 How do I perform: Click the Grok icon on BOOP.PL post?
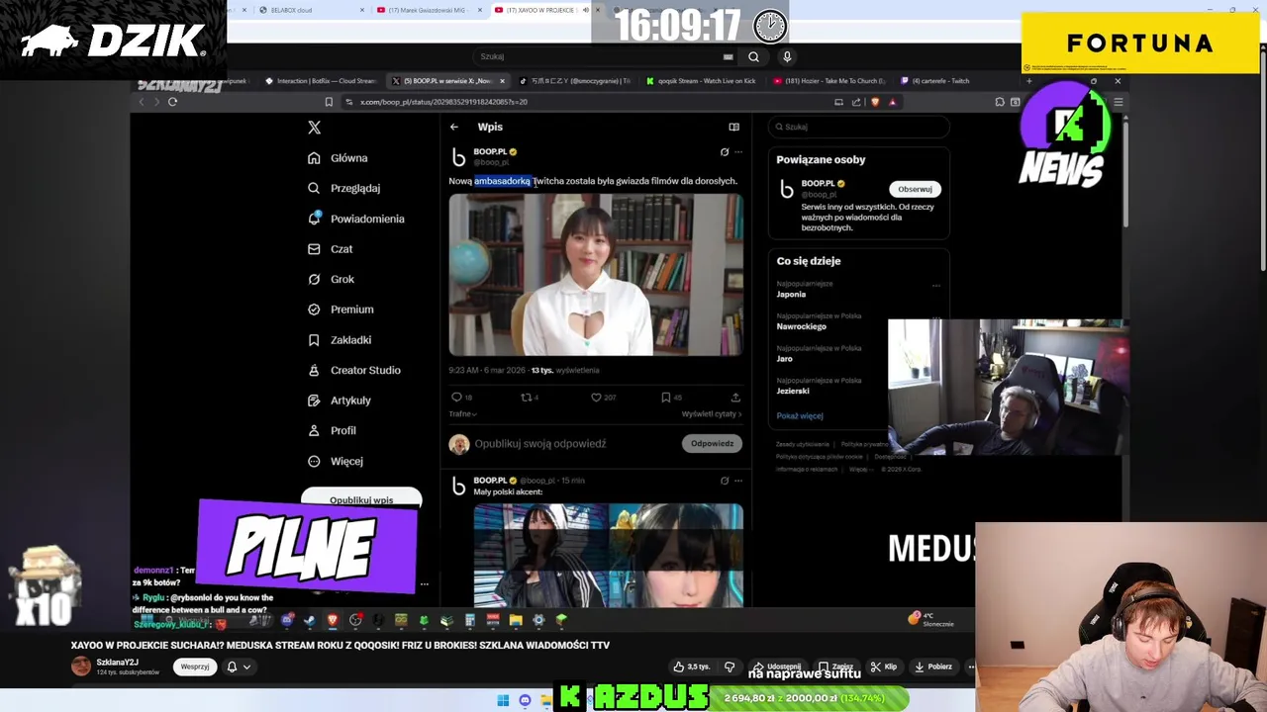click(725, 152)
